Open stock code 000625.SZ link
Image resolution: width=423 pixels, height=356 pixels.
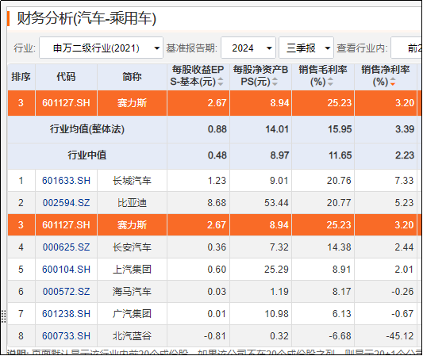click(x=66, y=247)
